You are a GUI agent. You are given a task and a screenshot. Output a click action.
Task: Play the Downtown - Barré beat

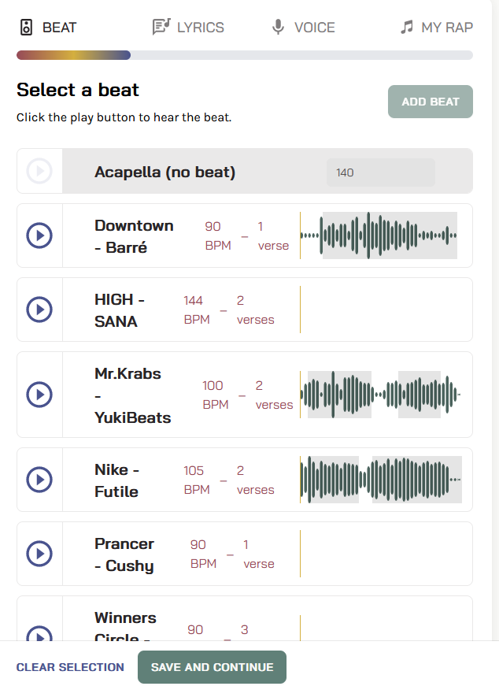coord(39,235)
